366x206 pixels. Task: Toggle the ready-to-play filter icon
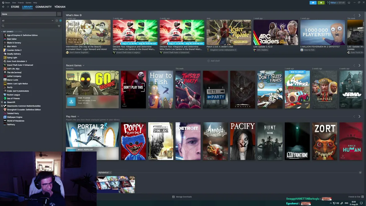pos(60,21)
